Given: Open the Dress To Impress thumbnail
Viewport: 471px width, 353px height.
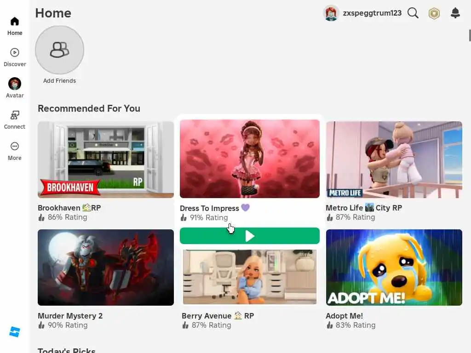Looking at the screenshot, I should pyautogui.click(x=250, y=159).
